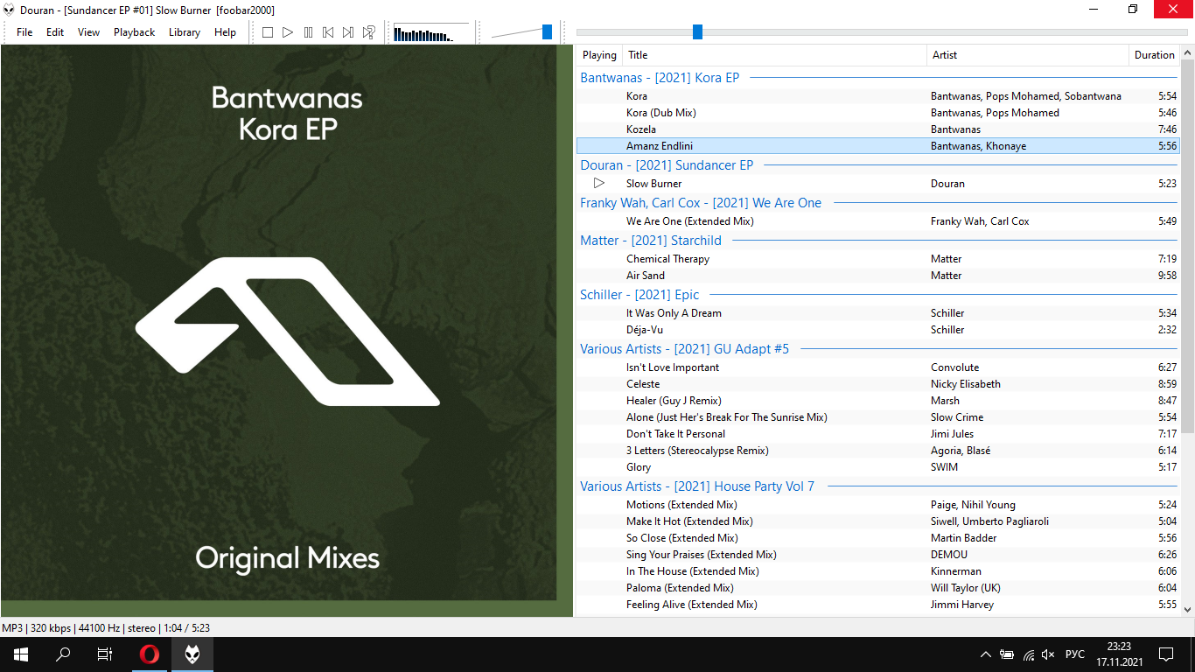
Task: Select the track "3 Letters (Stereocalypse Remix)"
Action: (x=878, y=451)
